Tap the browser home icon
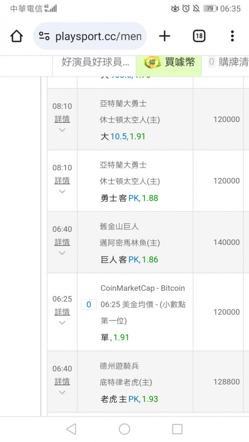Viewport: 249px width, 442px height. click(x=17, y=36)
